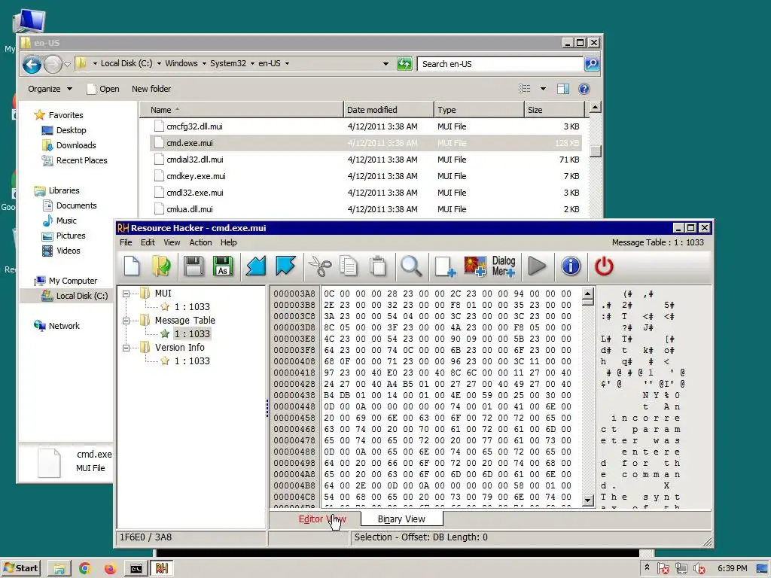The image size is (771, 578).
Task: Click the New folder button
Action: [151, 89]
